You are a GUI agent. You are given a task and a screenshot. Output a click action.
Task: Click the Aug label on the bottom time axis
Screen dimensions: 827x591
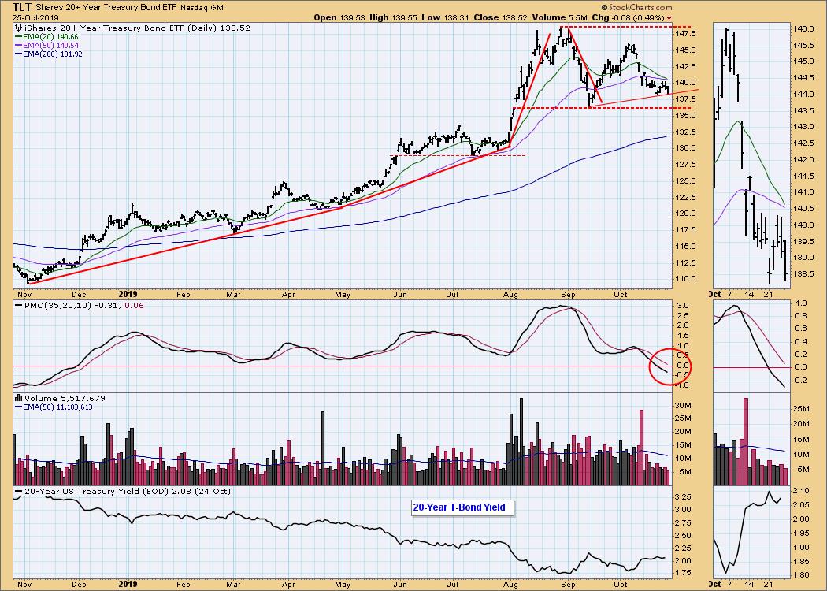(x=510, y=584)
